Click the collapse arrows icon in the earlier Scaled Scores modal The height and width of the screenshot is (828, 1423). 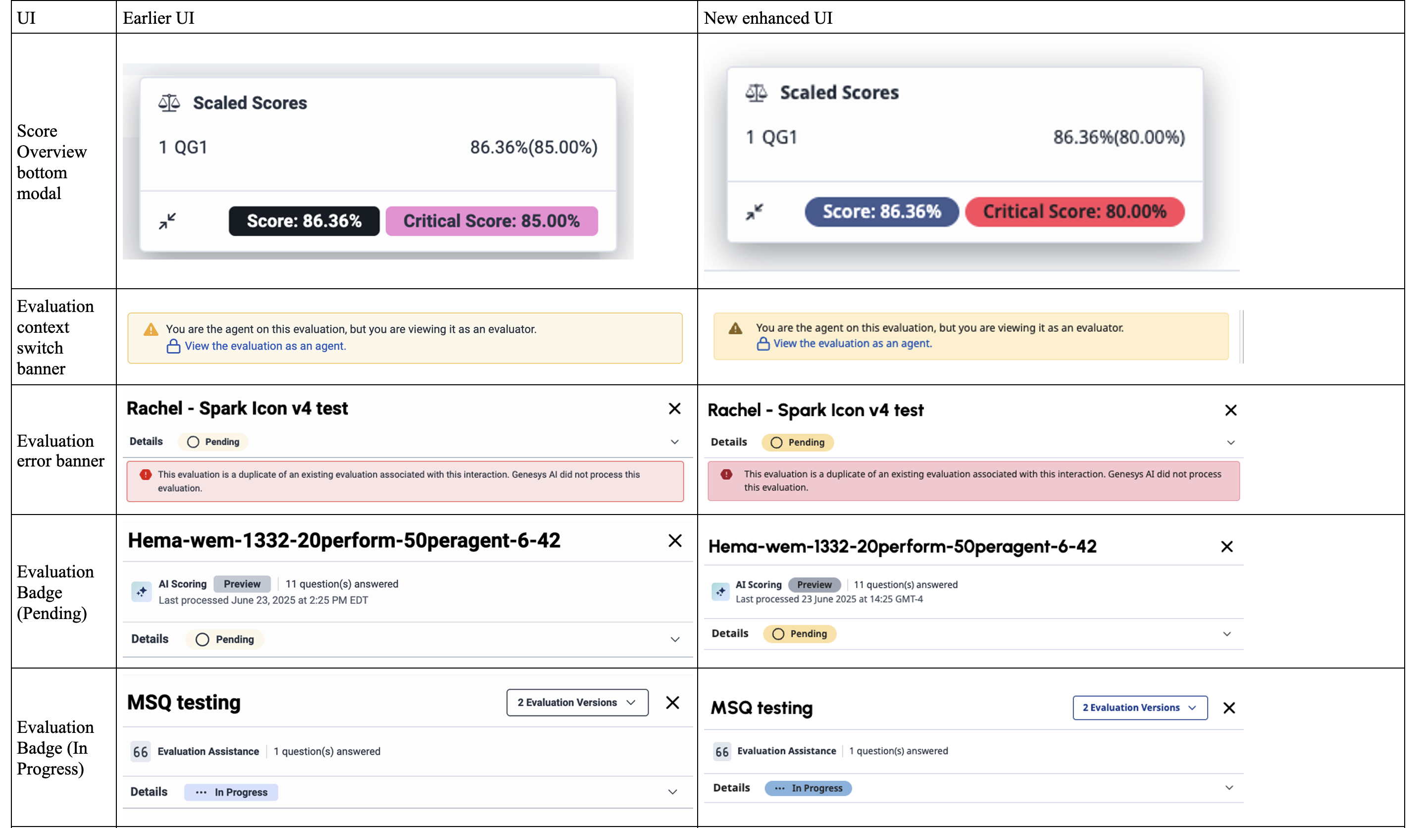coord(167,221)
